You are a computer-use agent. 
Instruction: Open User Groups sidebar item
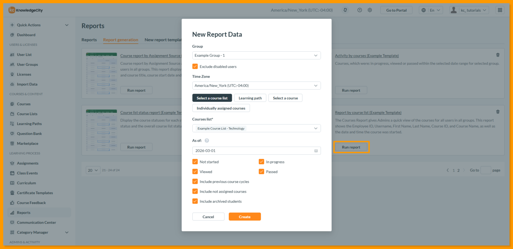click(27, 64)
